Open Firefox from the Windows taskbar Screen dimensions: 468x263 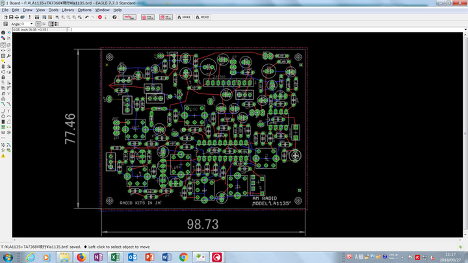[x=81, y=257]
